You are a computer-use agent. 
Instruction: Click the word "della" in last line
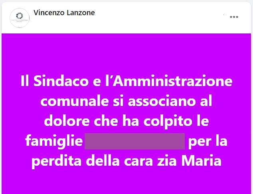click(103, 161)
